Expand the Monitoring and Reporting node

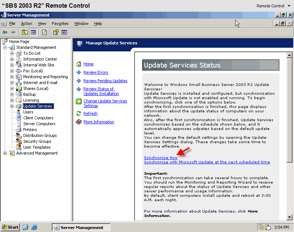pos(12,77)
